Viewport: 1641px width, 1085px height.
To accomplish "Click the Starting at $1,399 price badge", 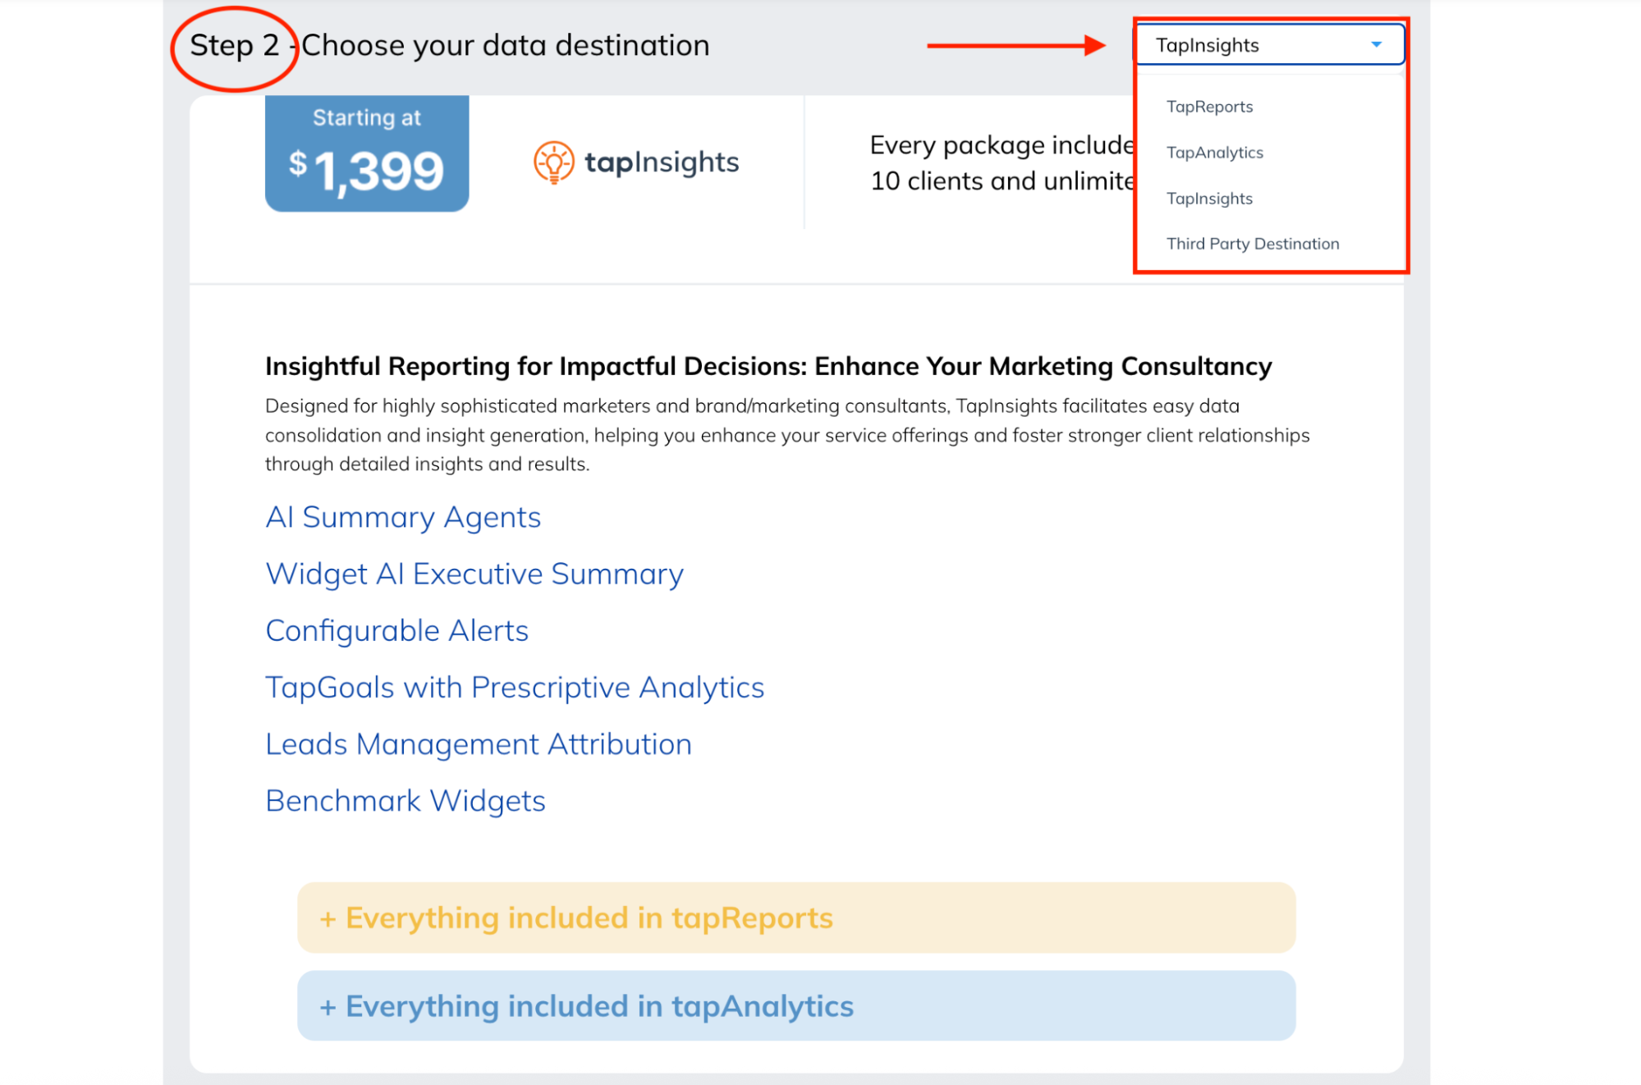I will 366,153.
